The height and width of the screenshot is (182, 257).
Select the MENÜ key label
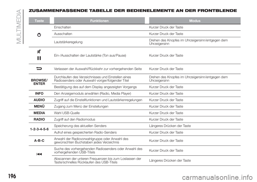[39, 106]
